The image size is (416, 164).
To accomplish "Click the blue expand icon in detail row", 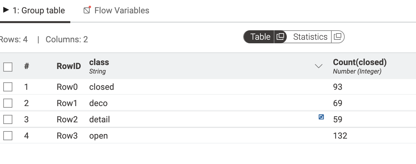I will (x=321, y=117).
